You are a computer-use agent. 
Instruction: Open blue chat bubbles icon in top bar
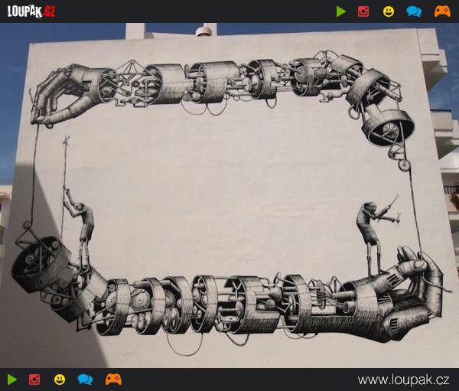[x=414, y=11]
